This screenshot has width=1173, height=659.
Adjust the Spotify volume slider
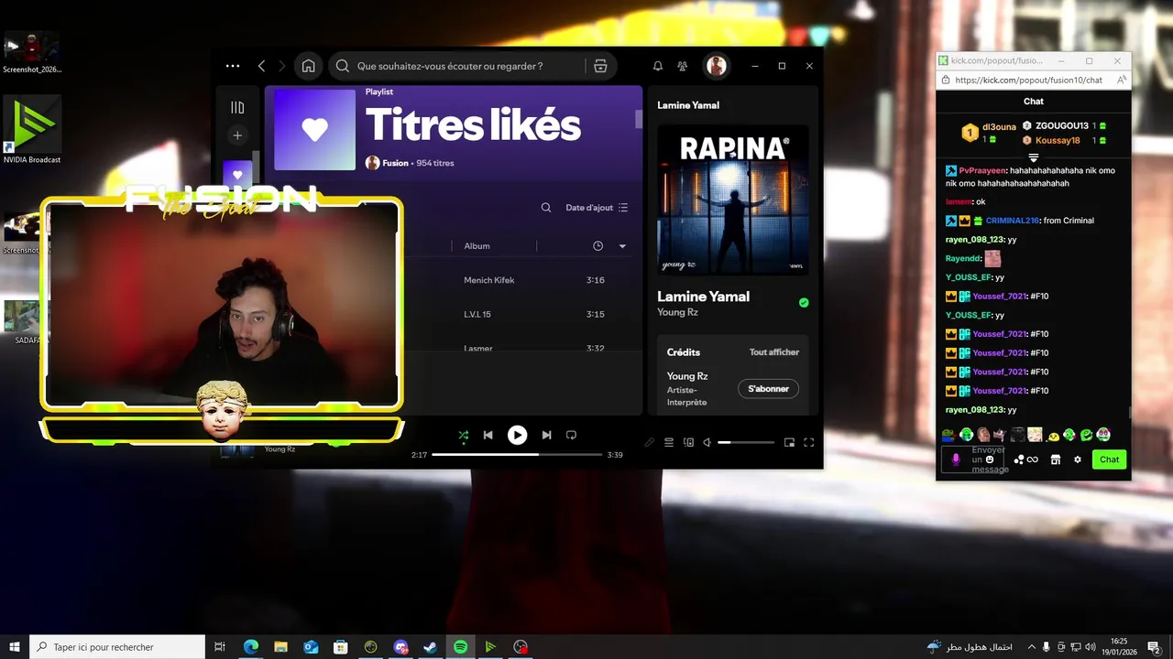746,443
